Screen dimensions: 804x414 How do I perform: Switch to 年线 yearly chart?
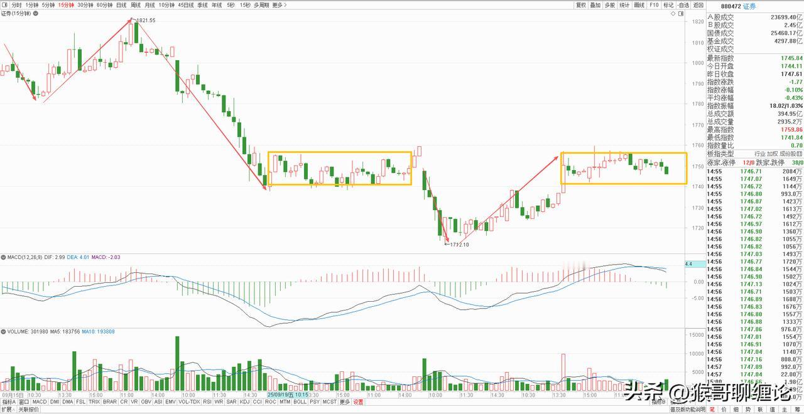pos(217,5)
